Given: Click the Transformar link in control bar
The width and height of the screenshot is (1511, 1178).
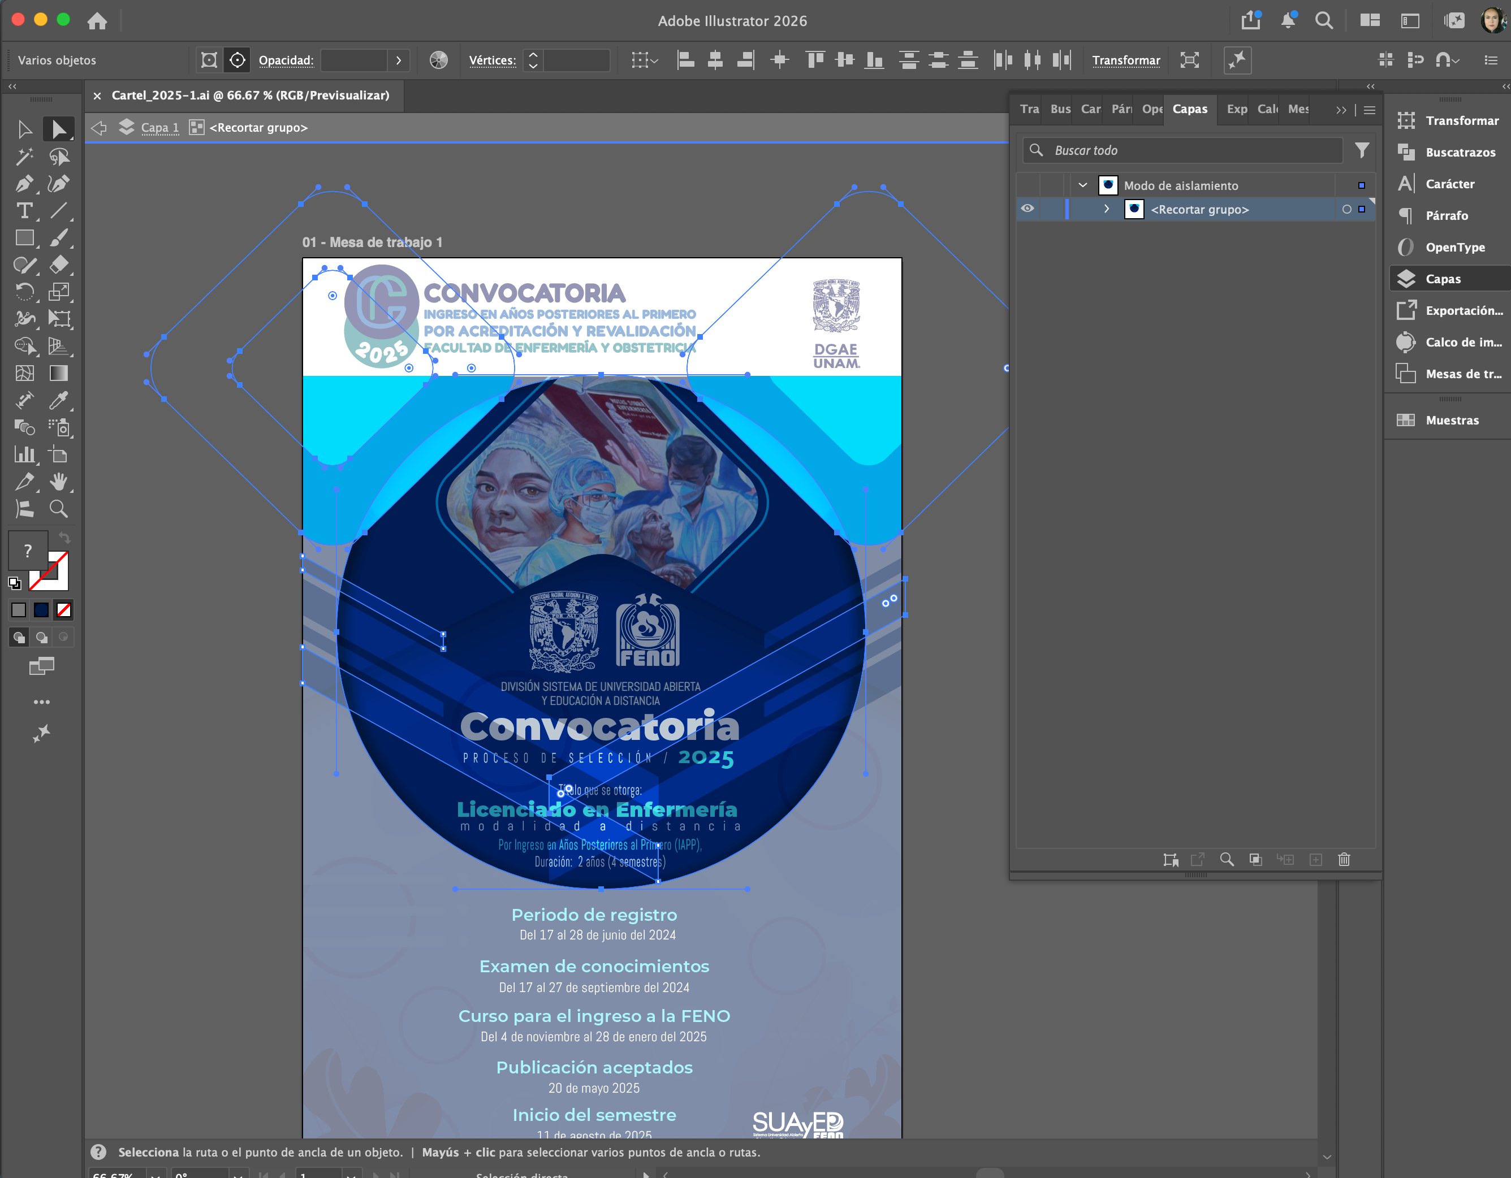Looking at the screenshot, I should 1126,60.
